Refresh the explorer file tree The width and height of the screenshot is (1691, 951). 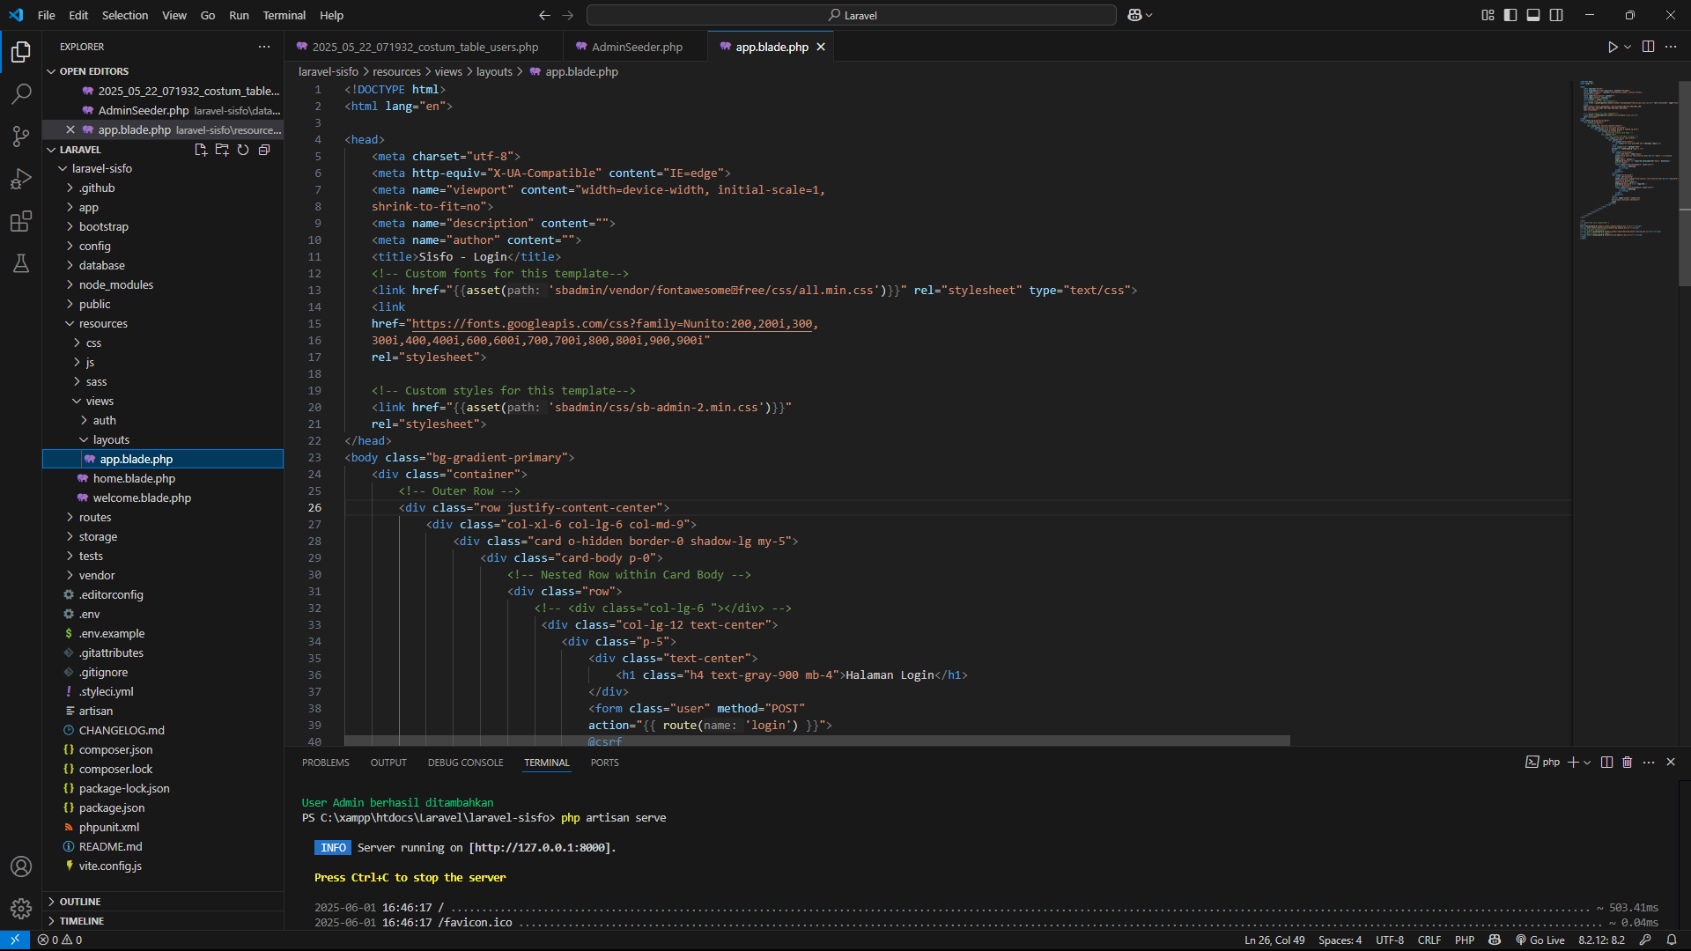pos(243,150)
